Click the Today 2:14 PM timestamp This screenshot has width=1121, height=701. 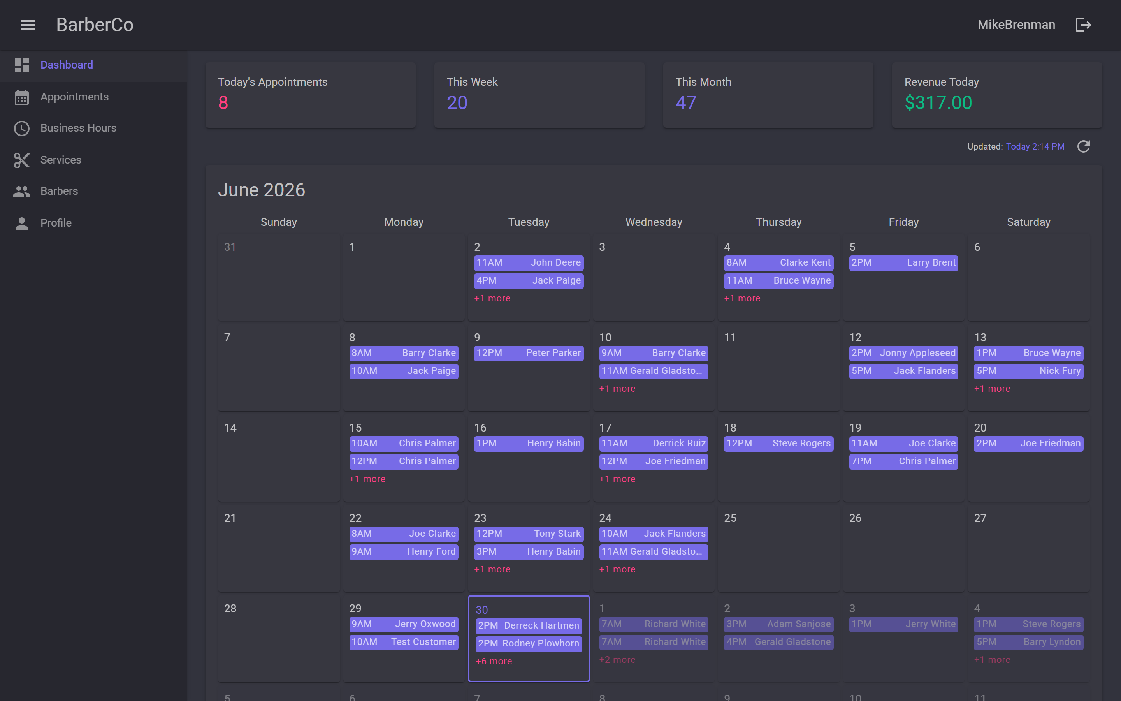(x=1035, y=146)
